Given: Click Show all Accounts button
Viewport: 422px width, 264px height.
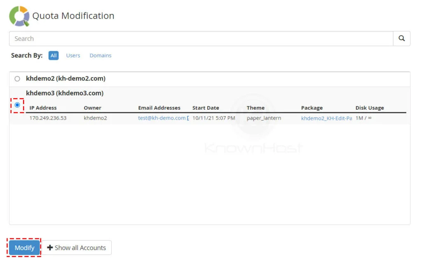Looking at the screenshot, I should pos(77,247).
